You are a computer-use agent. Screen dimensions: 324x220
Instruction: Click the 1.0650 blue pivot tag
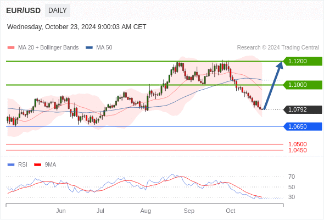point(303,127)
